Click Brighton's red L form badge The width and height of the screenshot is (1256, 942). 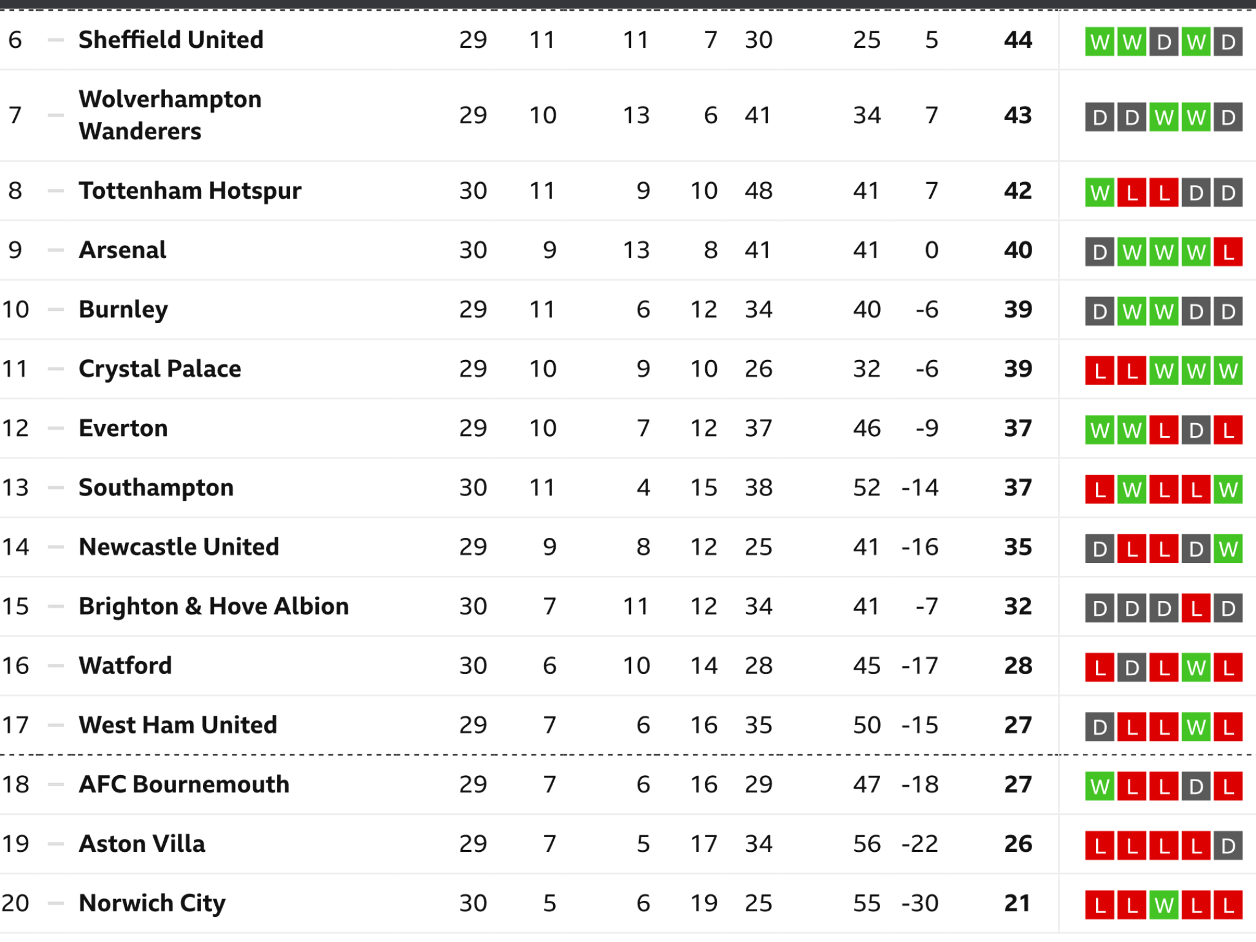click(x=1196, y=608)
